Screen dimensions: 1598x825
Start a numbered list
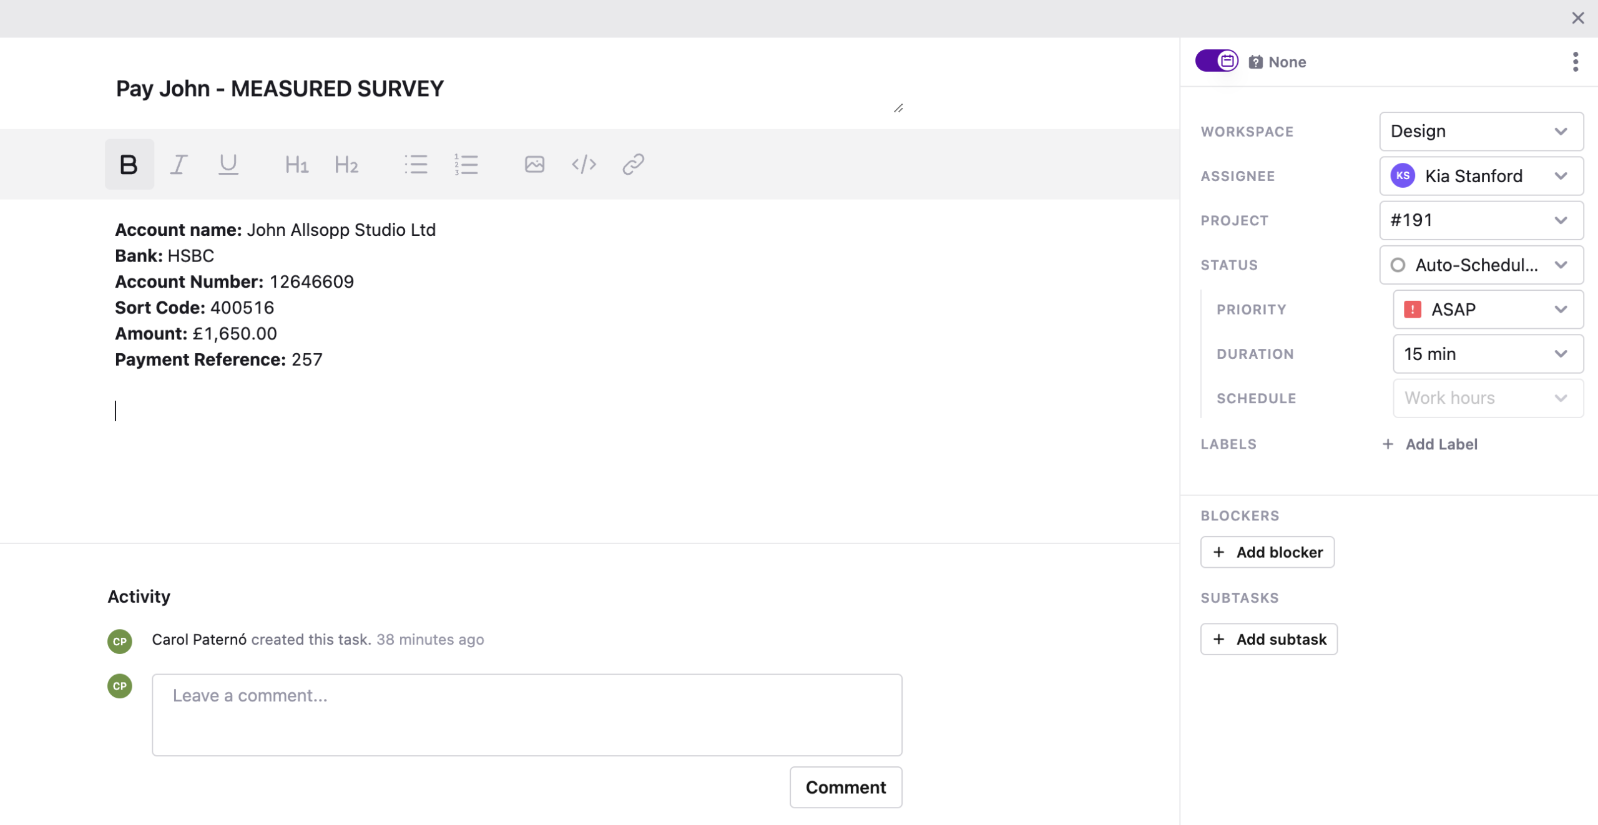point(466,164)
